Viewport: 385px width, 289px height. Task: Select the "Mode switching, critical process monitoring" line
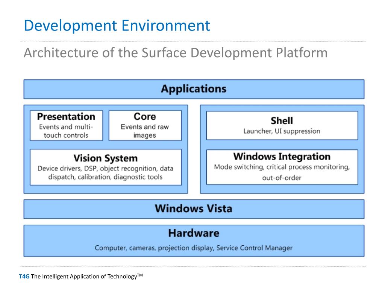282,167
